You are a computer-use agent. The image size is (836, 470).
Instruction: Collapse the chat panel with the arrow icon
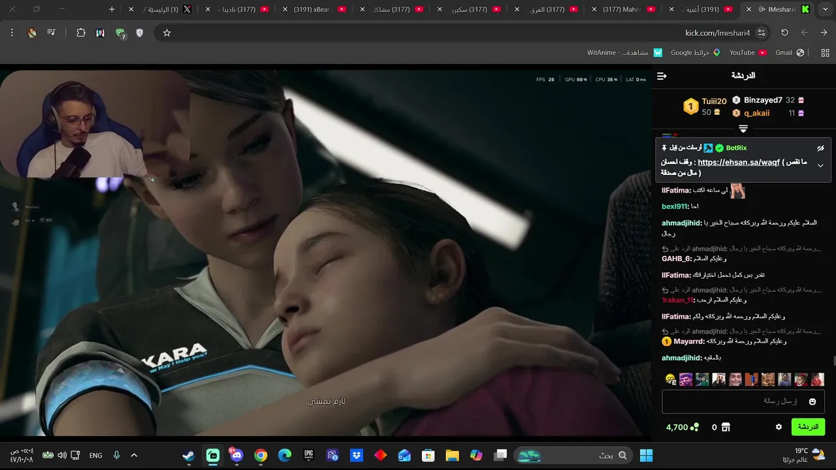click(662, 76)
